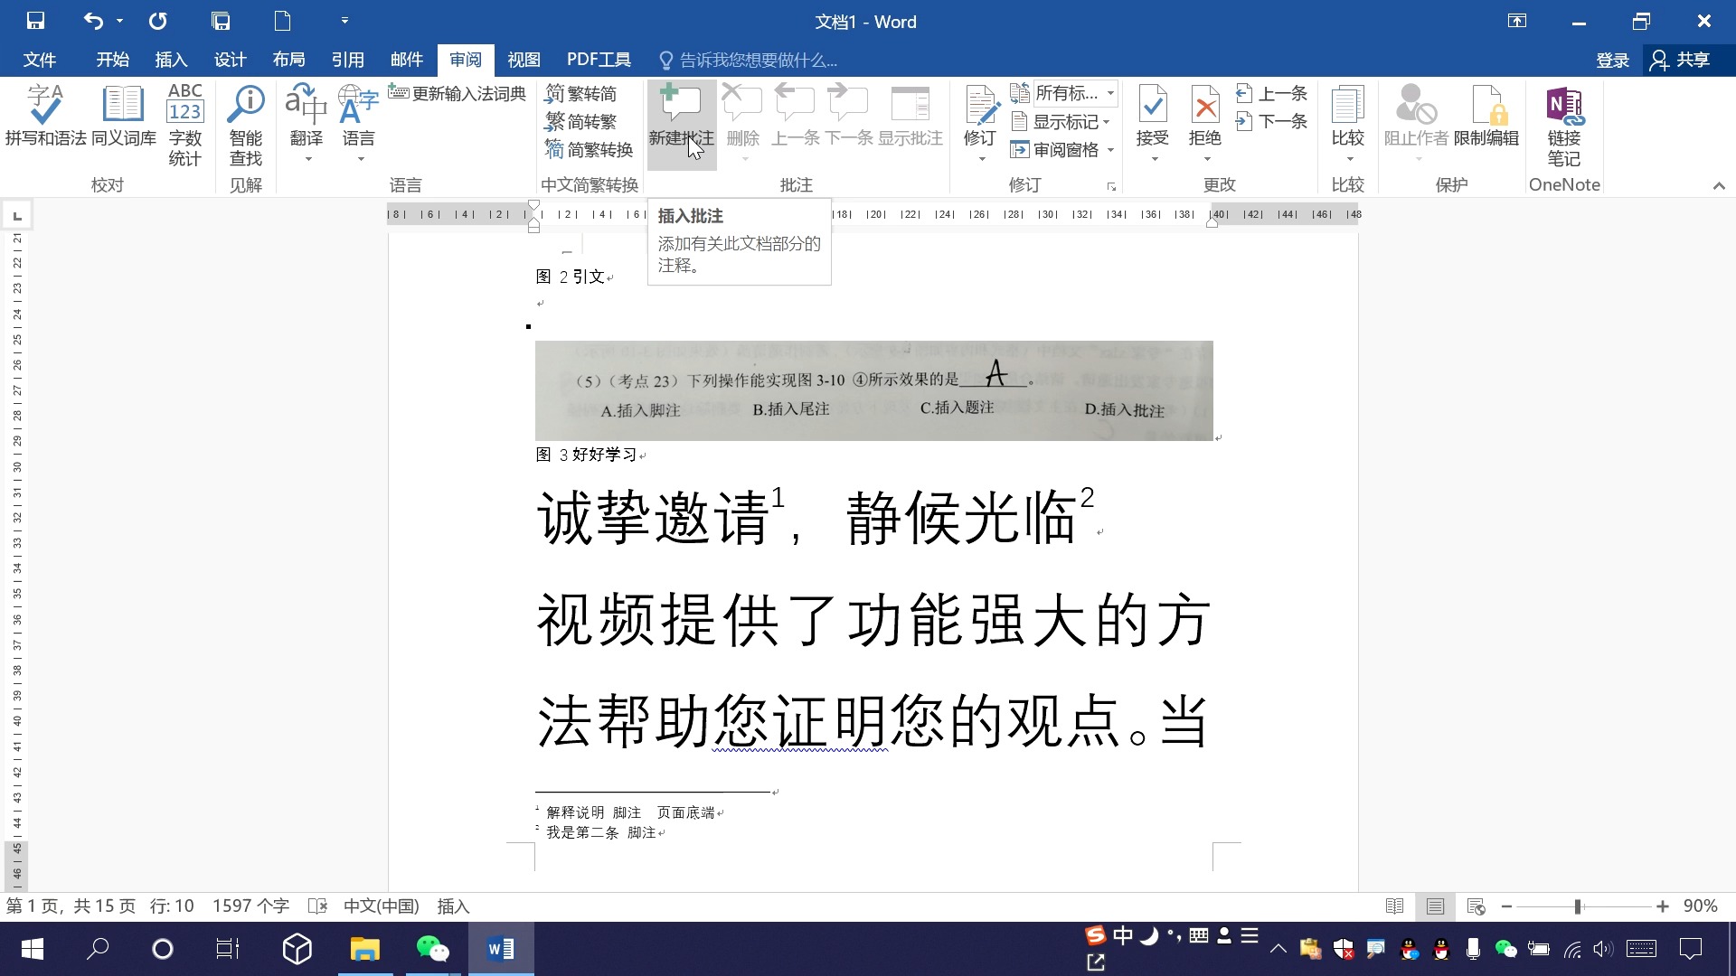Select the 拼写和语法 proofing tool
The width and height of the screenshot is (1736, 976).
point(44,117)
